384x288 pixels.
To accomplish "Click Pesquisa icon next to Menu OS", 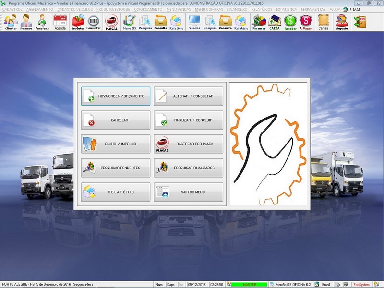I will 145,22.
